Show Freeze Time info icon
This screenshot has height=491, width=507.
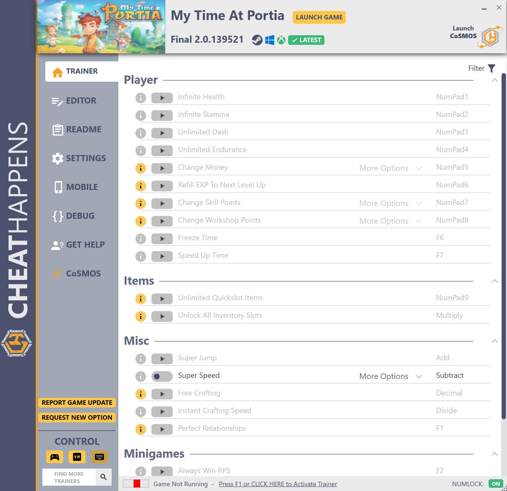point(141,239)
